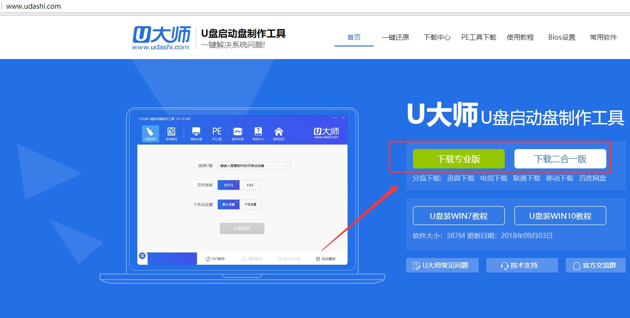This screenshot has width=630, height=318.
Task: Click the 一键解决系统问题! tagline text
Action: click(233, 45)
